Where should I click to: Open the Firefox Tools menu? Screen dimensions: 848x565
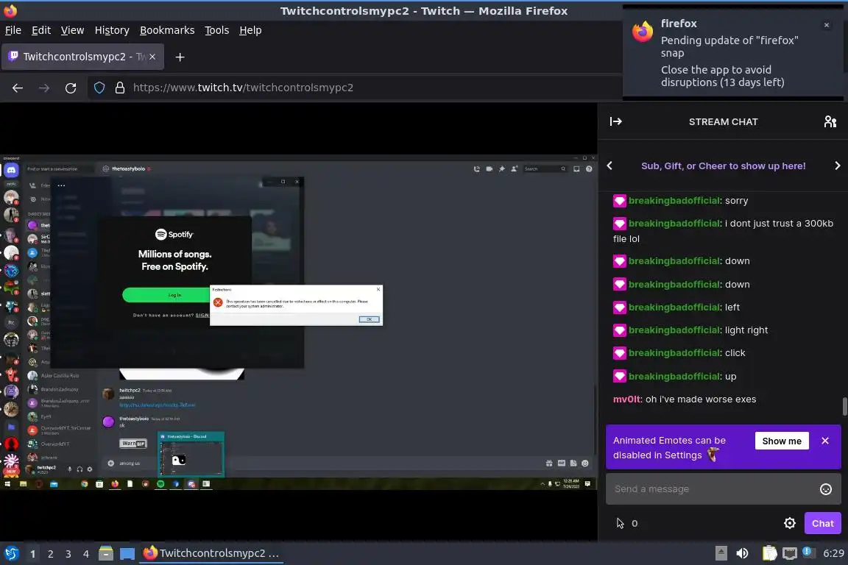click(217, 30)
